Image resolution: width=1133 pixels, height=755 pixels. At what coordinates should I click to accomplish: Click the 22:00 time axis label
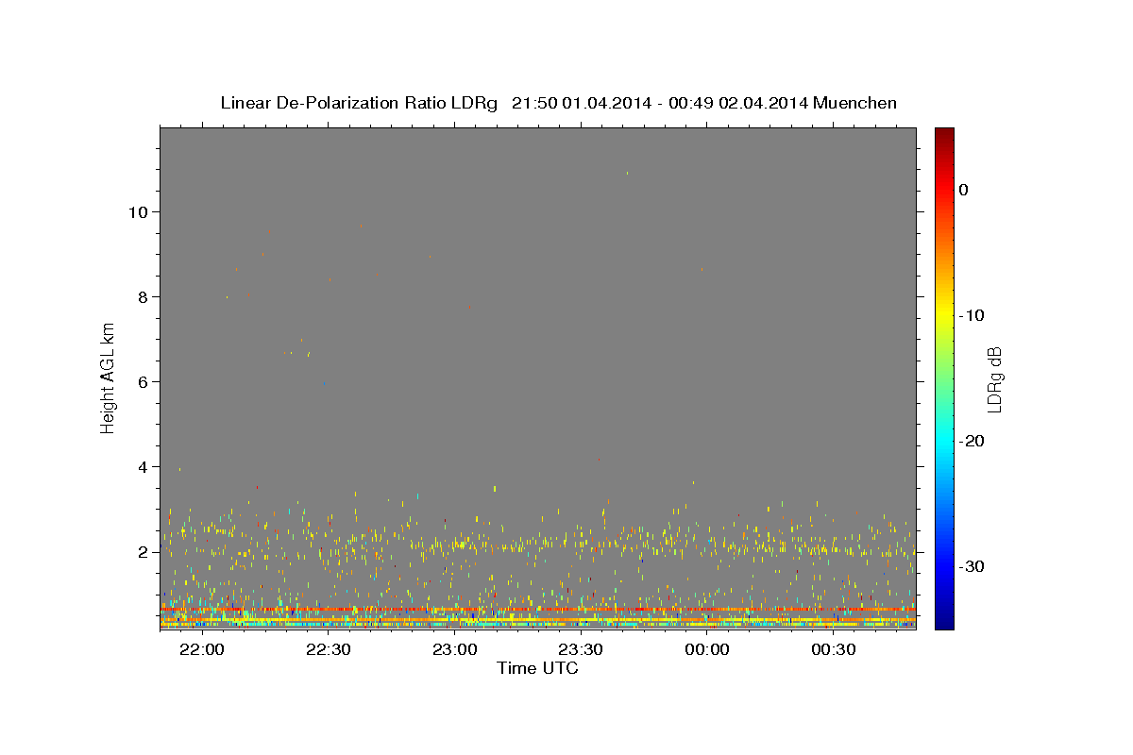tap(202, 650)
